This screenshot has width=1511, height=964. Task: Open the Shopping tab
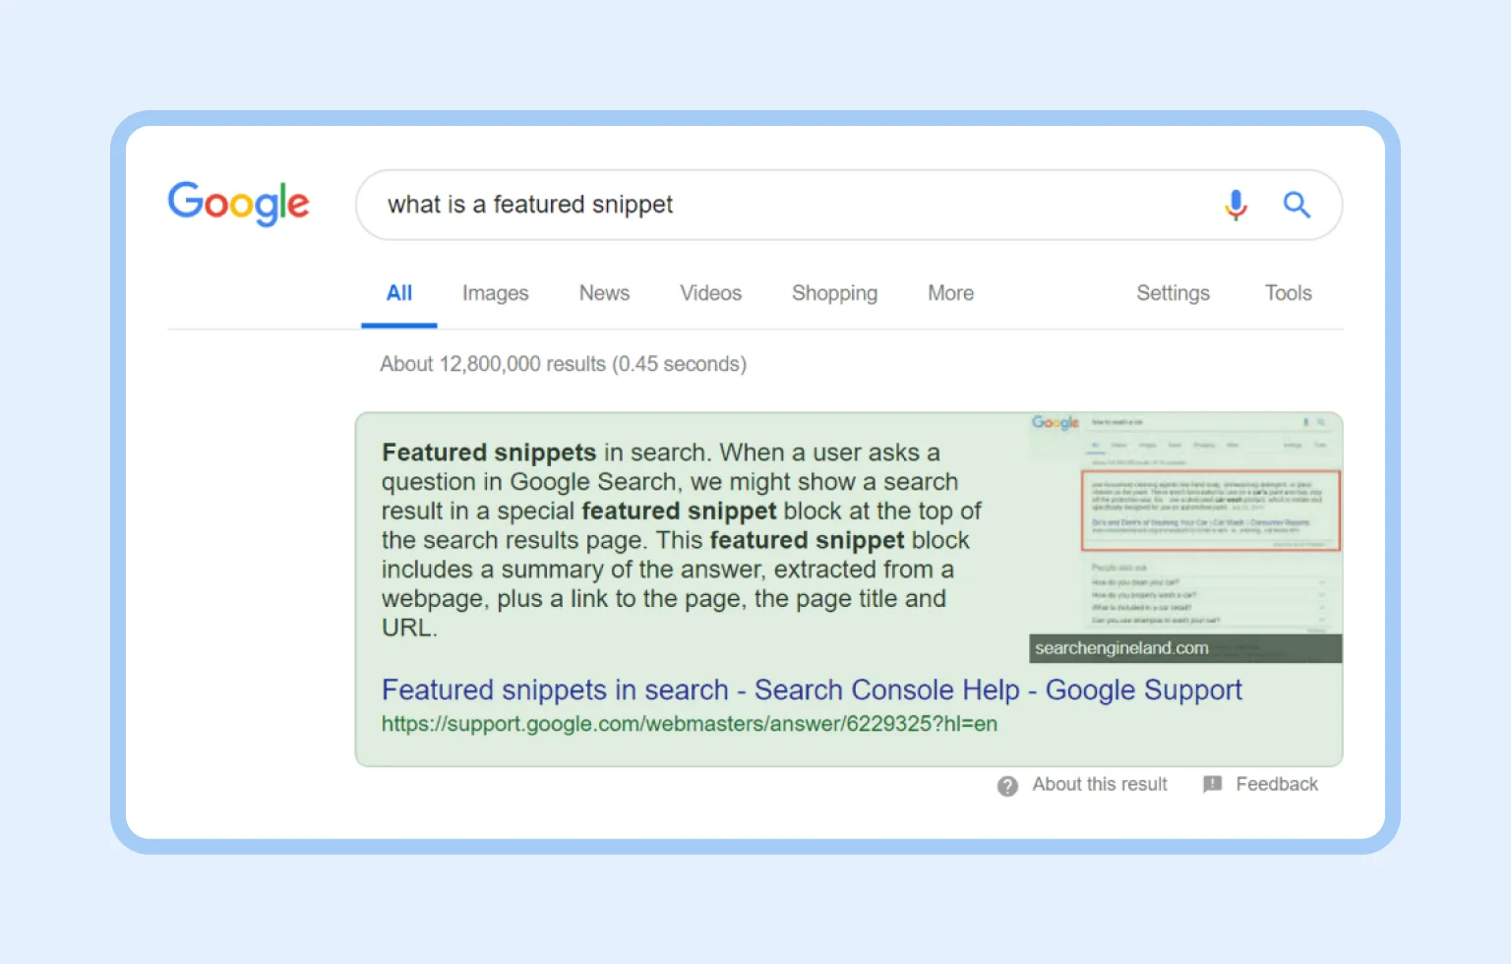834,293
